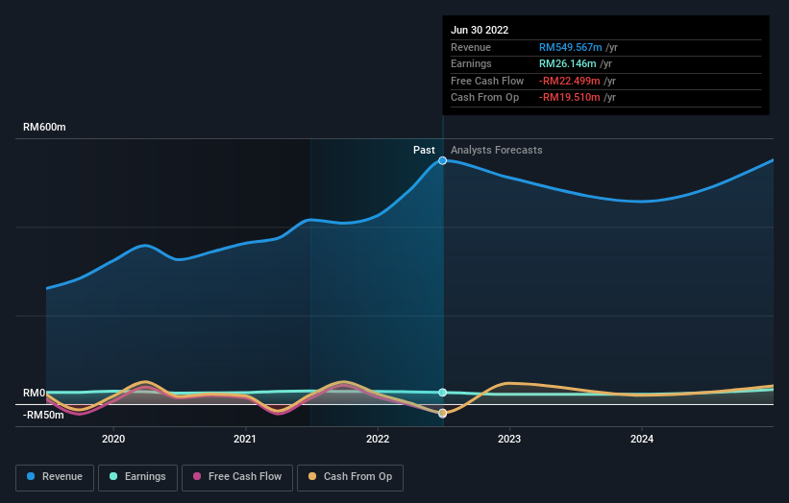Click the Cash From Op row label in tooltip
The width and height of the screenshot is (789, 503).
pyautogui.click(x=484, y=98)
